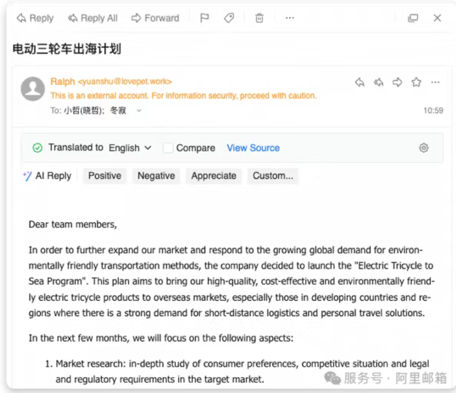The width and height of the screenshot is (456, 393).
Task: Click the View Source link
Action: 253,148
